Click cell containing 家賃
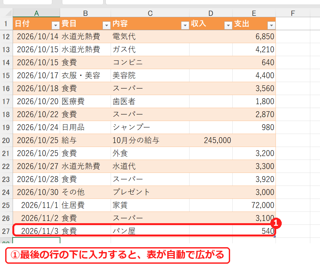Viewport: 320px width, 266px height. tap(150, 205)
